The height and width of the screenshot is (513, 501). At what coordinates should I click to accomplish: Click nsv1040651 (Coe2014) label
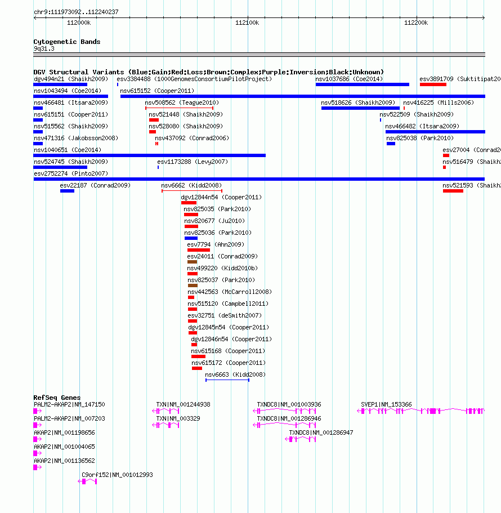pyautogui.click(x=68, y=150)
